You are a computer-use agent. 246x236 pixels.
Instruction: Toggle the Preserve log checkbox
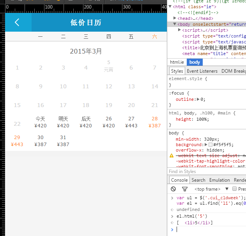[x=234, y=189]
